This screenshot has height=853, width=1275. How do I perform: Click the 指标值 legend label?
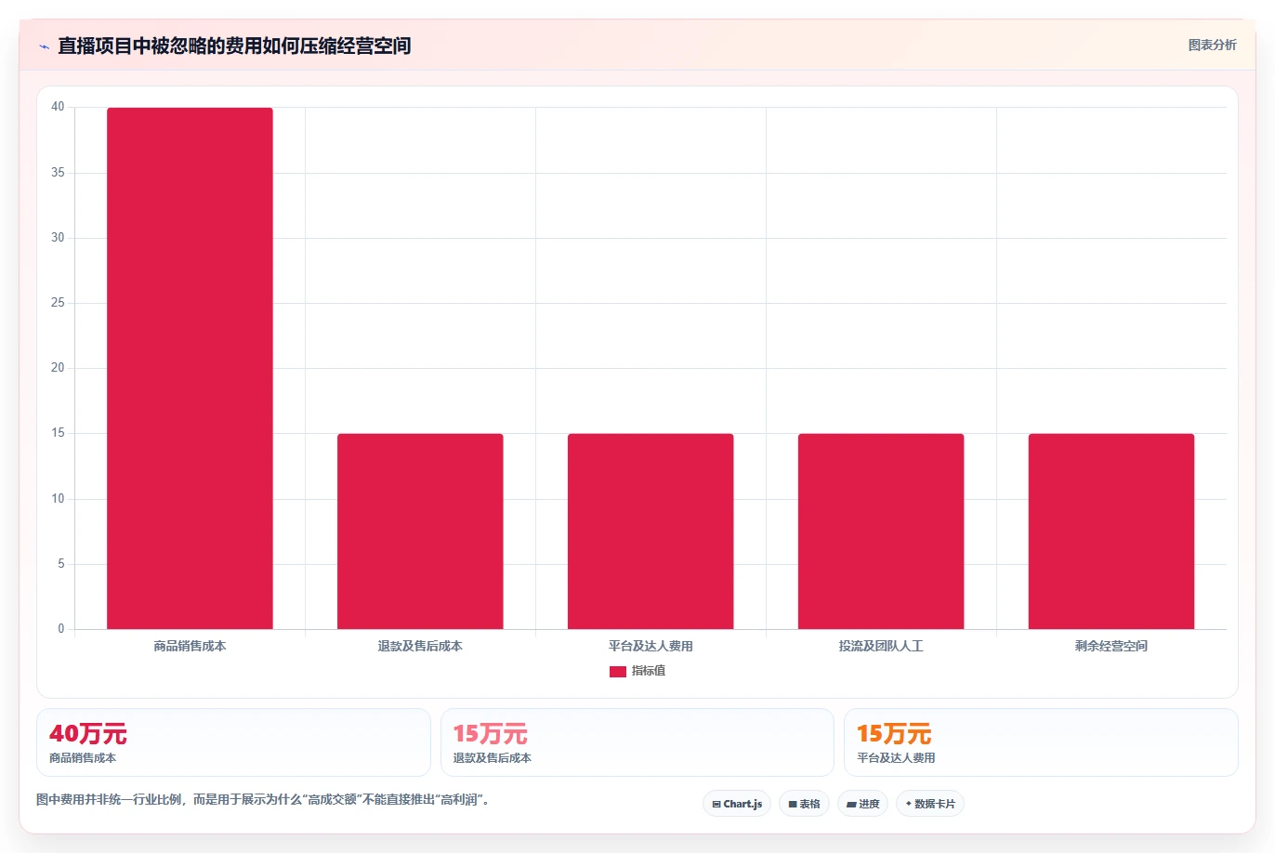pos(649,671)
